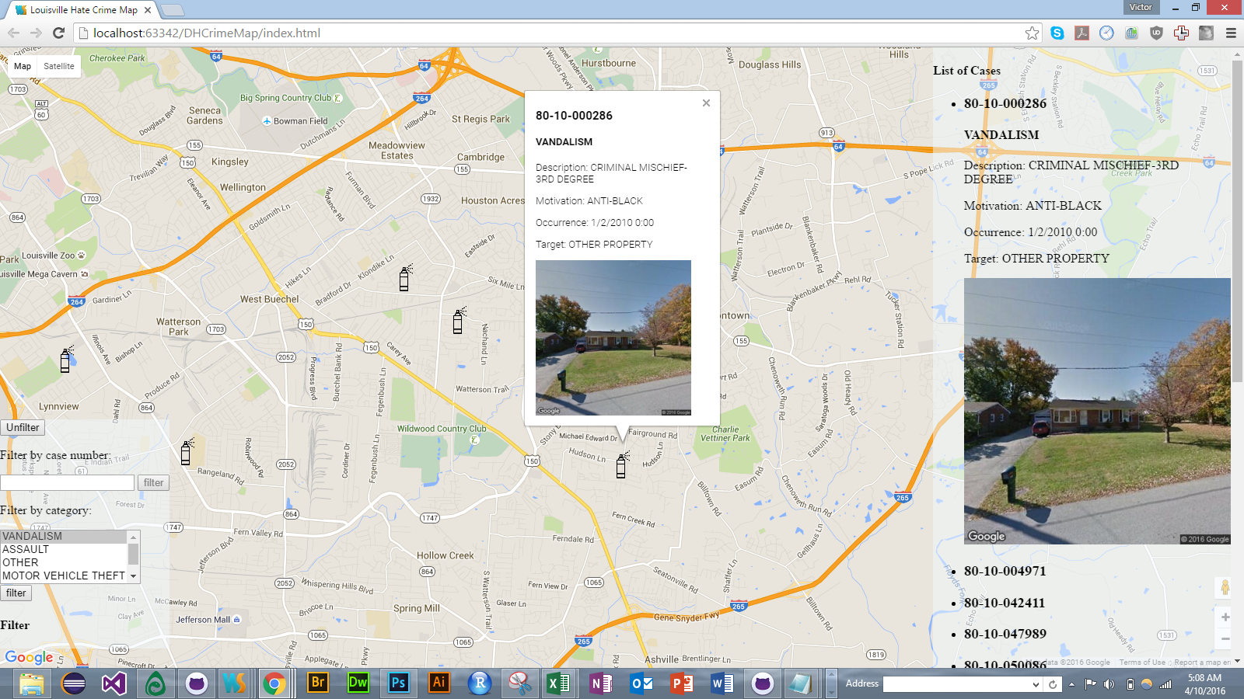Open the taskbar Address dropdown
Screen dimensions: 1244x699
1036,684
